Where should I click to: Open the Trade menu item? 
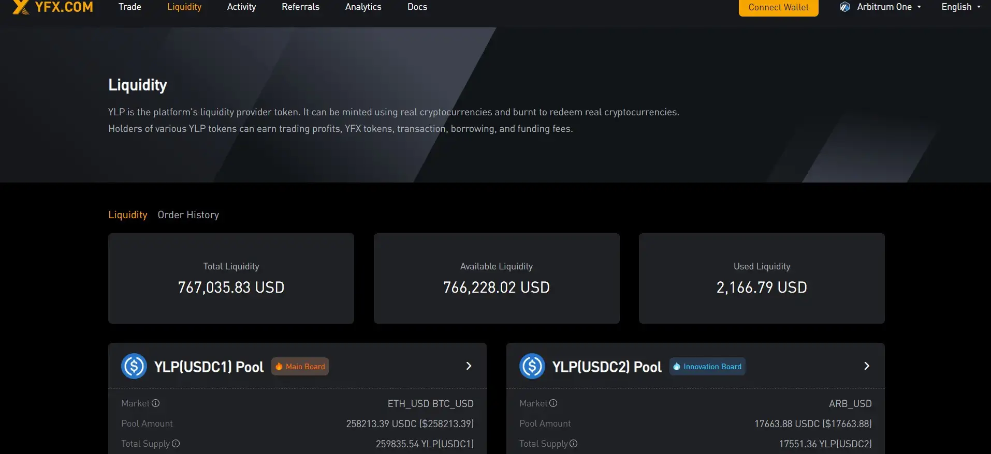pos(130,7)
